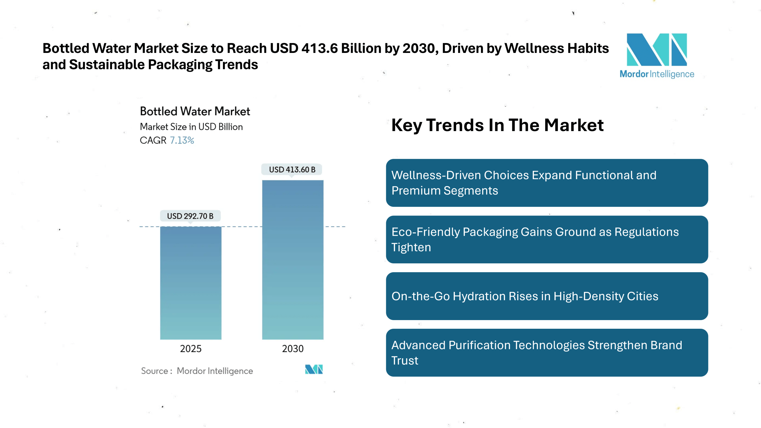
Task: Select the 2025 axis label
Action: 191,348
